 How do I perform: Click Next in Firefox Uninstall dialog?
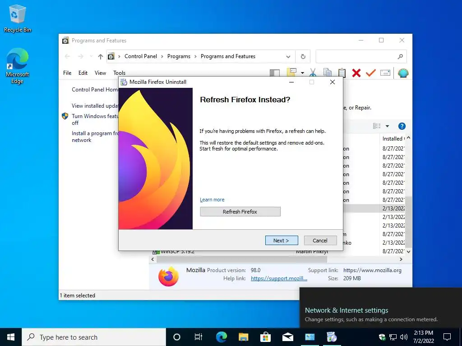point(282,241)
